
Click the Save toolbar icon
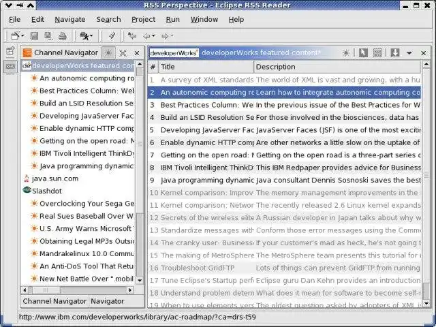pos(34,36)
